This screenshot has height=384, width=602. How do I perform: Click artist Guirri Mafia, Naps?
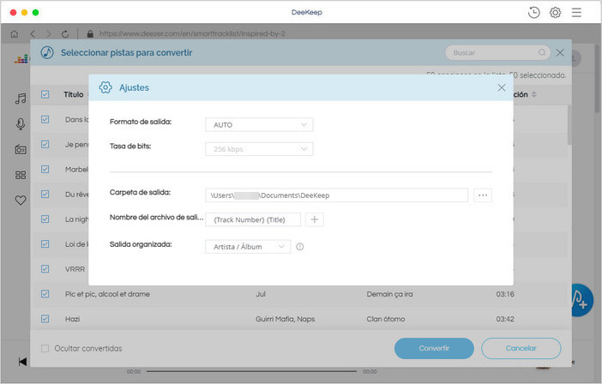[286, 319]
